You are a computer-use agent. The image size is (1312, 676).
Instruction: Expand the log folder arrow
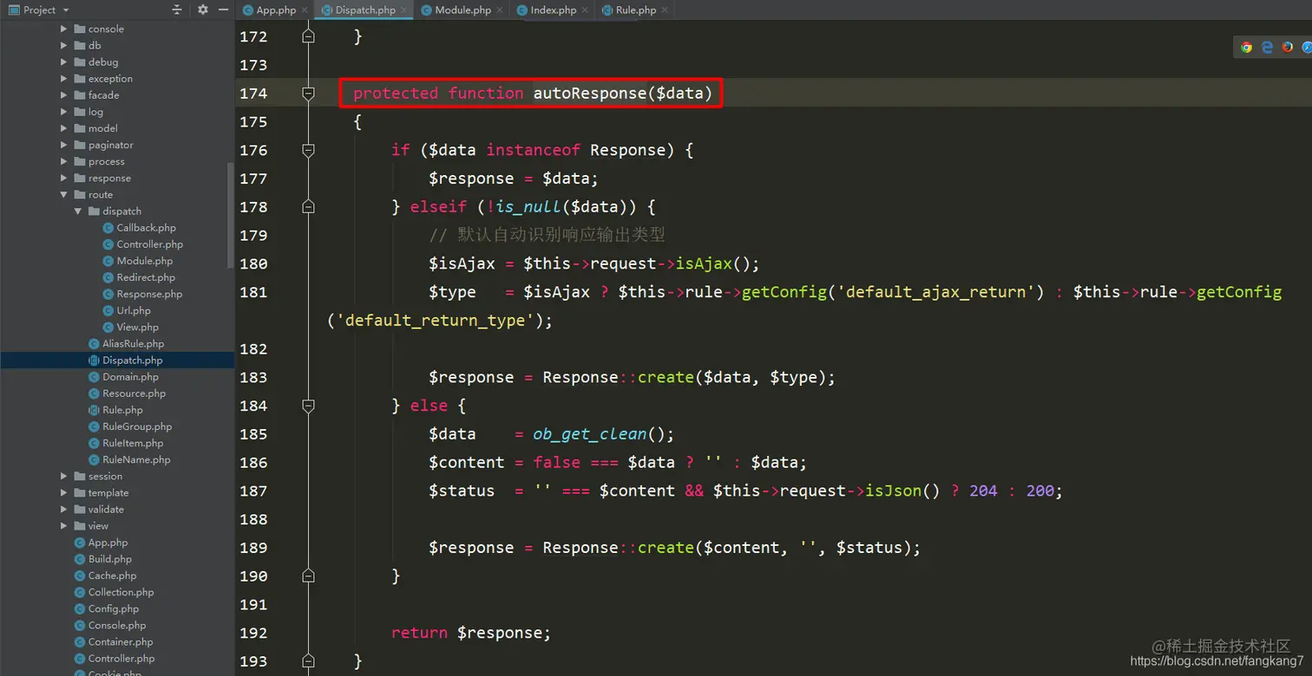pyautogui.click(x=63, y=112)
